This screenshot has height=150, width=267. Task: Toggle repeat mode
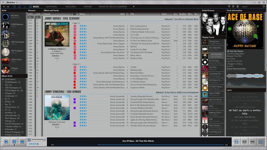tap(244, 142)
